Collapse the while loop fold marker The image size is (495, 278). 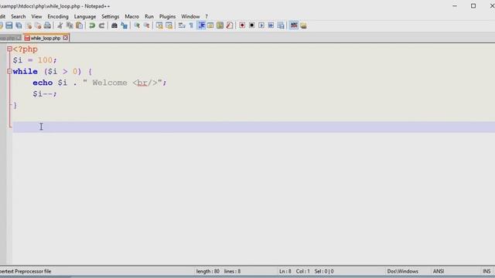click(9, 71)
